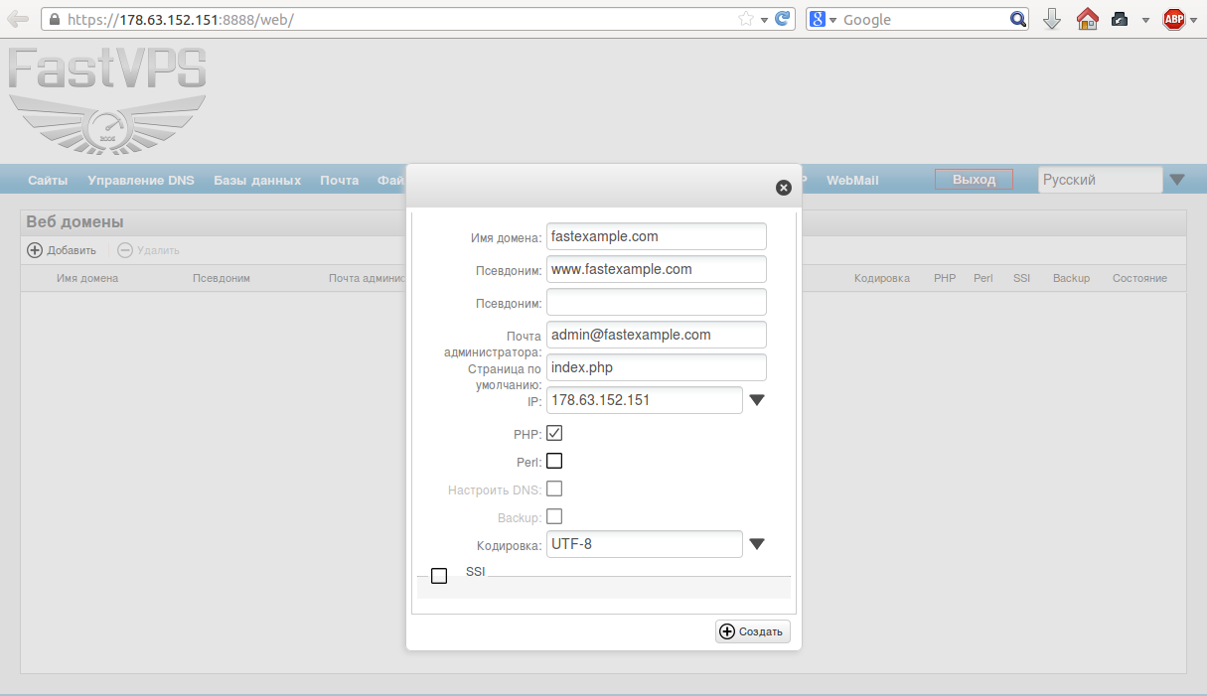Click the browser back arrow
The image size is (1207, 696).
coord(18,19)
